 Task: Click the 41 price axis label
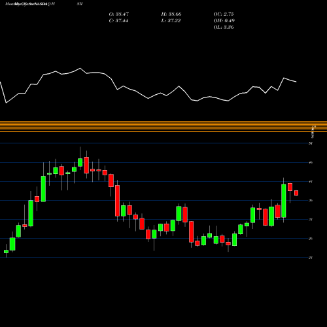point(311,182)
